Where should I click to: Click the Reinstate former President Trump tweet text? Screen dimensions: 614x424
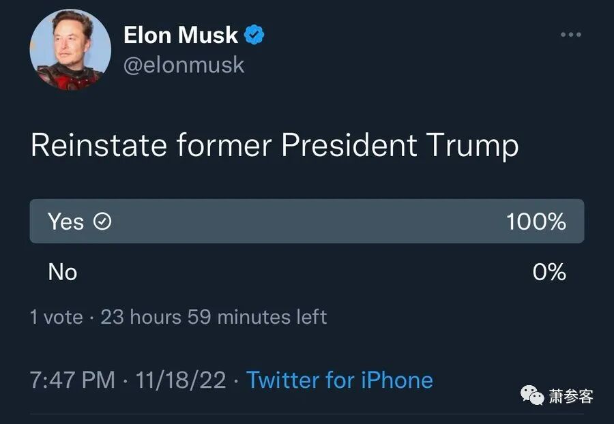click(x=274, y=146)
